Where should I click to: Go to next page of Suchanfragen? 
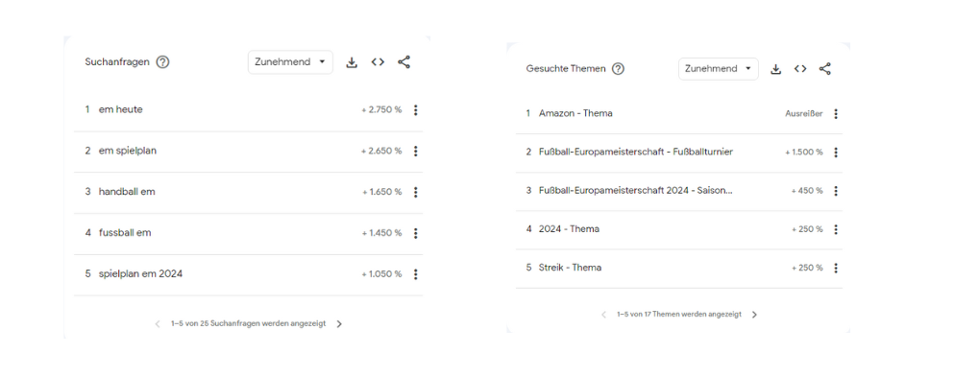pos(339,324)
